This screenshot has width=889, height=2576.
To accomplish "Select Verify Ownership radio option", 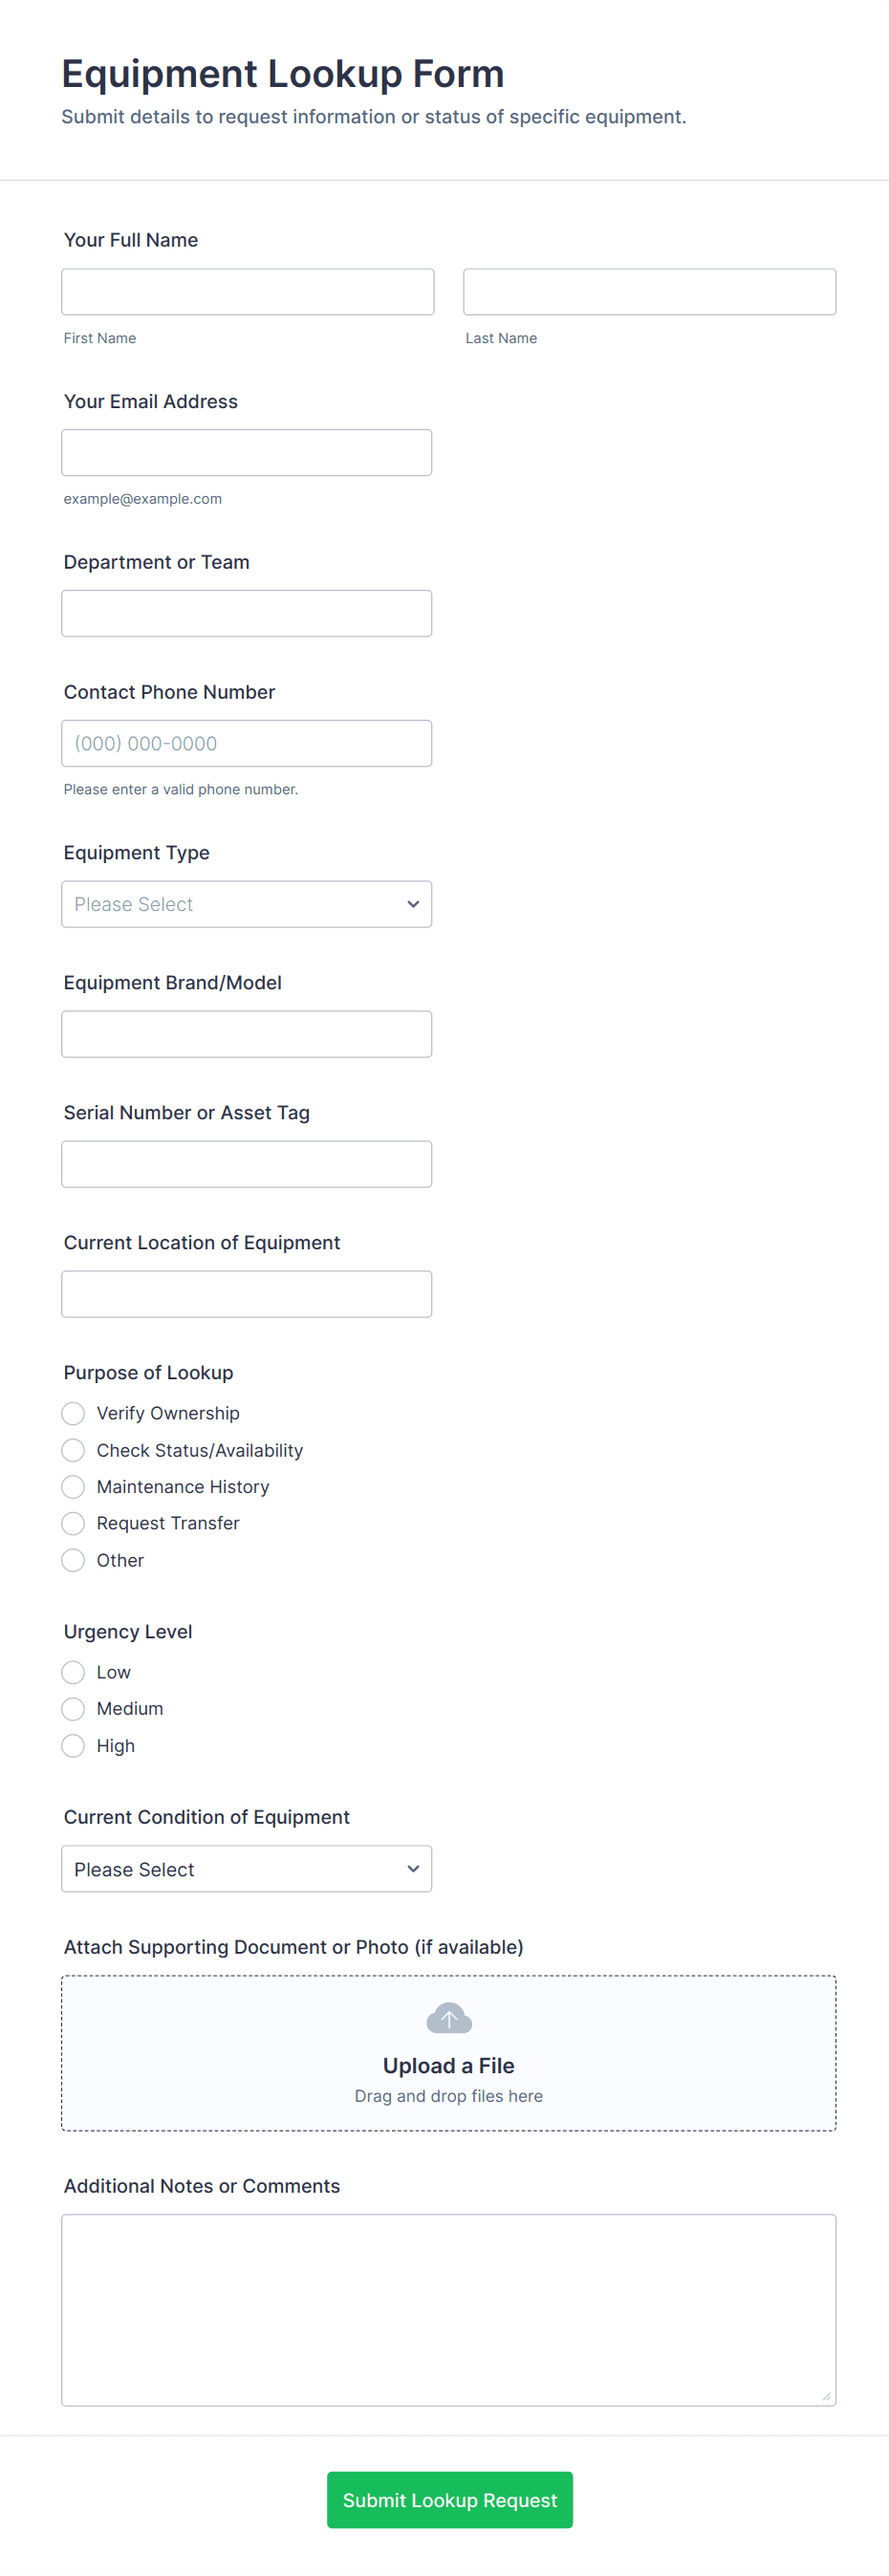I will [x=73, y=1413].
